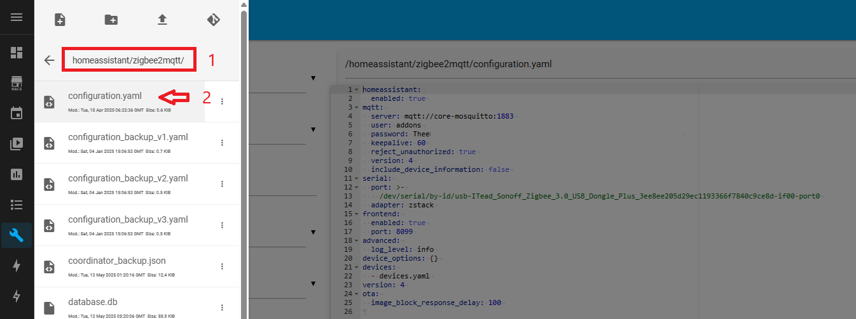
Task: Open HACS from the sidebar
Action: coord(17,82)
